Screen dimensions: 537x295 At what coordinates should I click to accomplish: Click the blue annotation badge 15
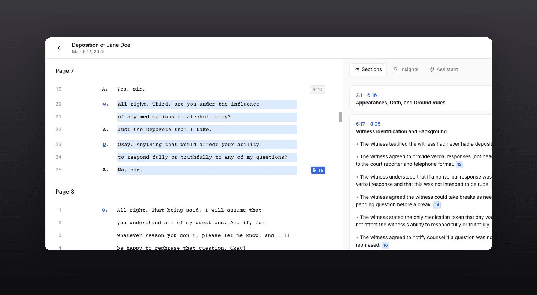tap(318, 171)
